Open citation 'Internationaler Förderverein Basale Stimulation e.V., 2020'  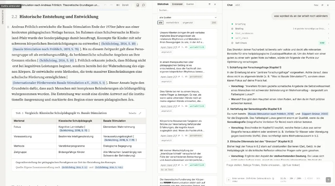tap(59, 83)
